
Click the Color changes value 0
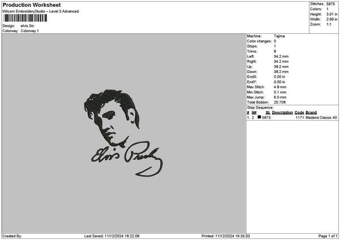(x=275, y=41)
